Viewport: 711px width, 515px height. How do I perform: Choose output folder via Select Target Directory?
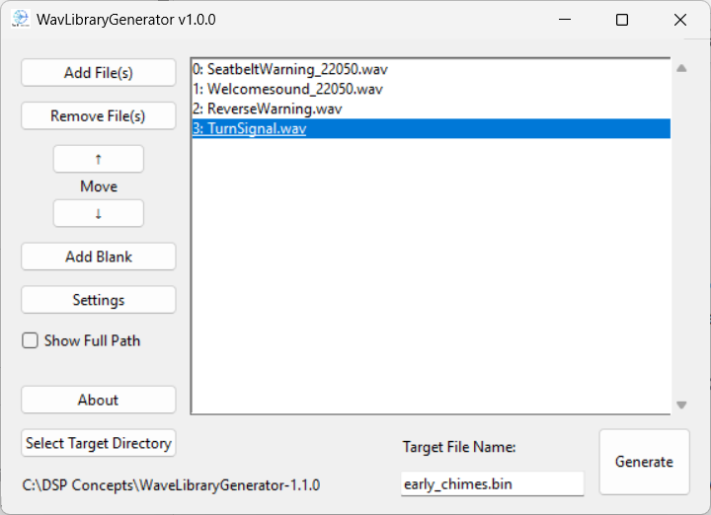(x=99, y=443)
